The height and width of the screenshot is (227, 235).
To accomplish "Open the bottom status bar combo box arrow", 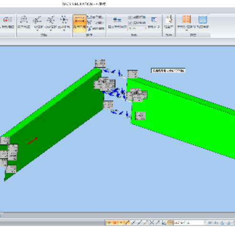I will click(205, 222).
